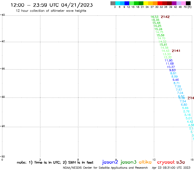The width and height of the screenshot is (194, 170).
Task: Click the (ft) unit label in legend
Action: click(190, 7)
